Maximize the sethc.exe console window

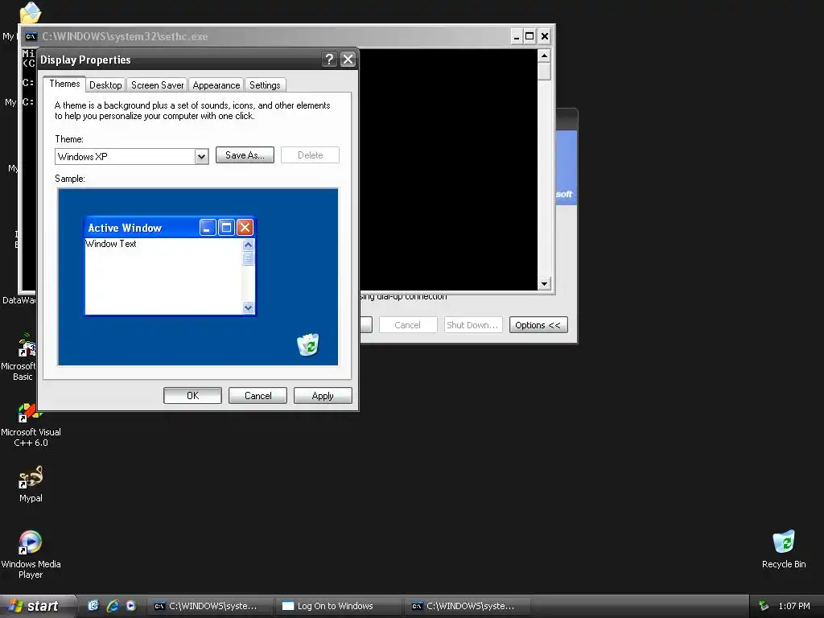[529, 36]
